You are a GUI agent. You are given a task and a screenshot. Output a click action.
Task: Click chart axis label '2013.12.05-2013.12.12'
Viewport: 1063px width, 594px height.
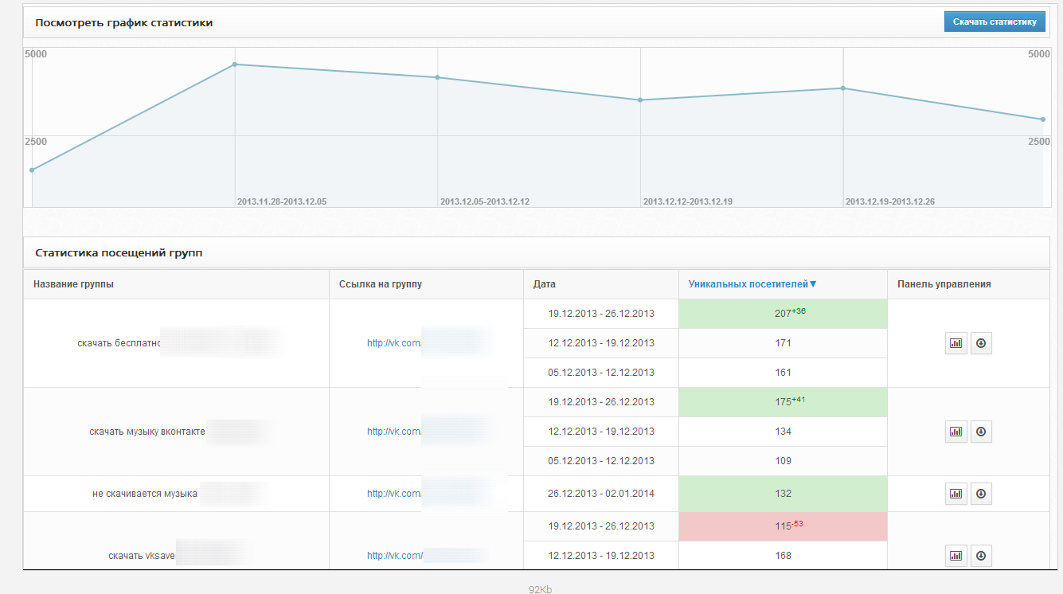tap(485, 202)
